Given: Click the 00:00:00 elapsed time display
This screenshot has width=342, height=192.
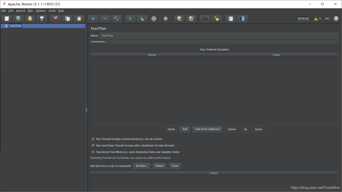Looking at the screenshot, I should pyautogui.click(x=303, y=19).
